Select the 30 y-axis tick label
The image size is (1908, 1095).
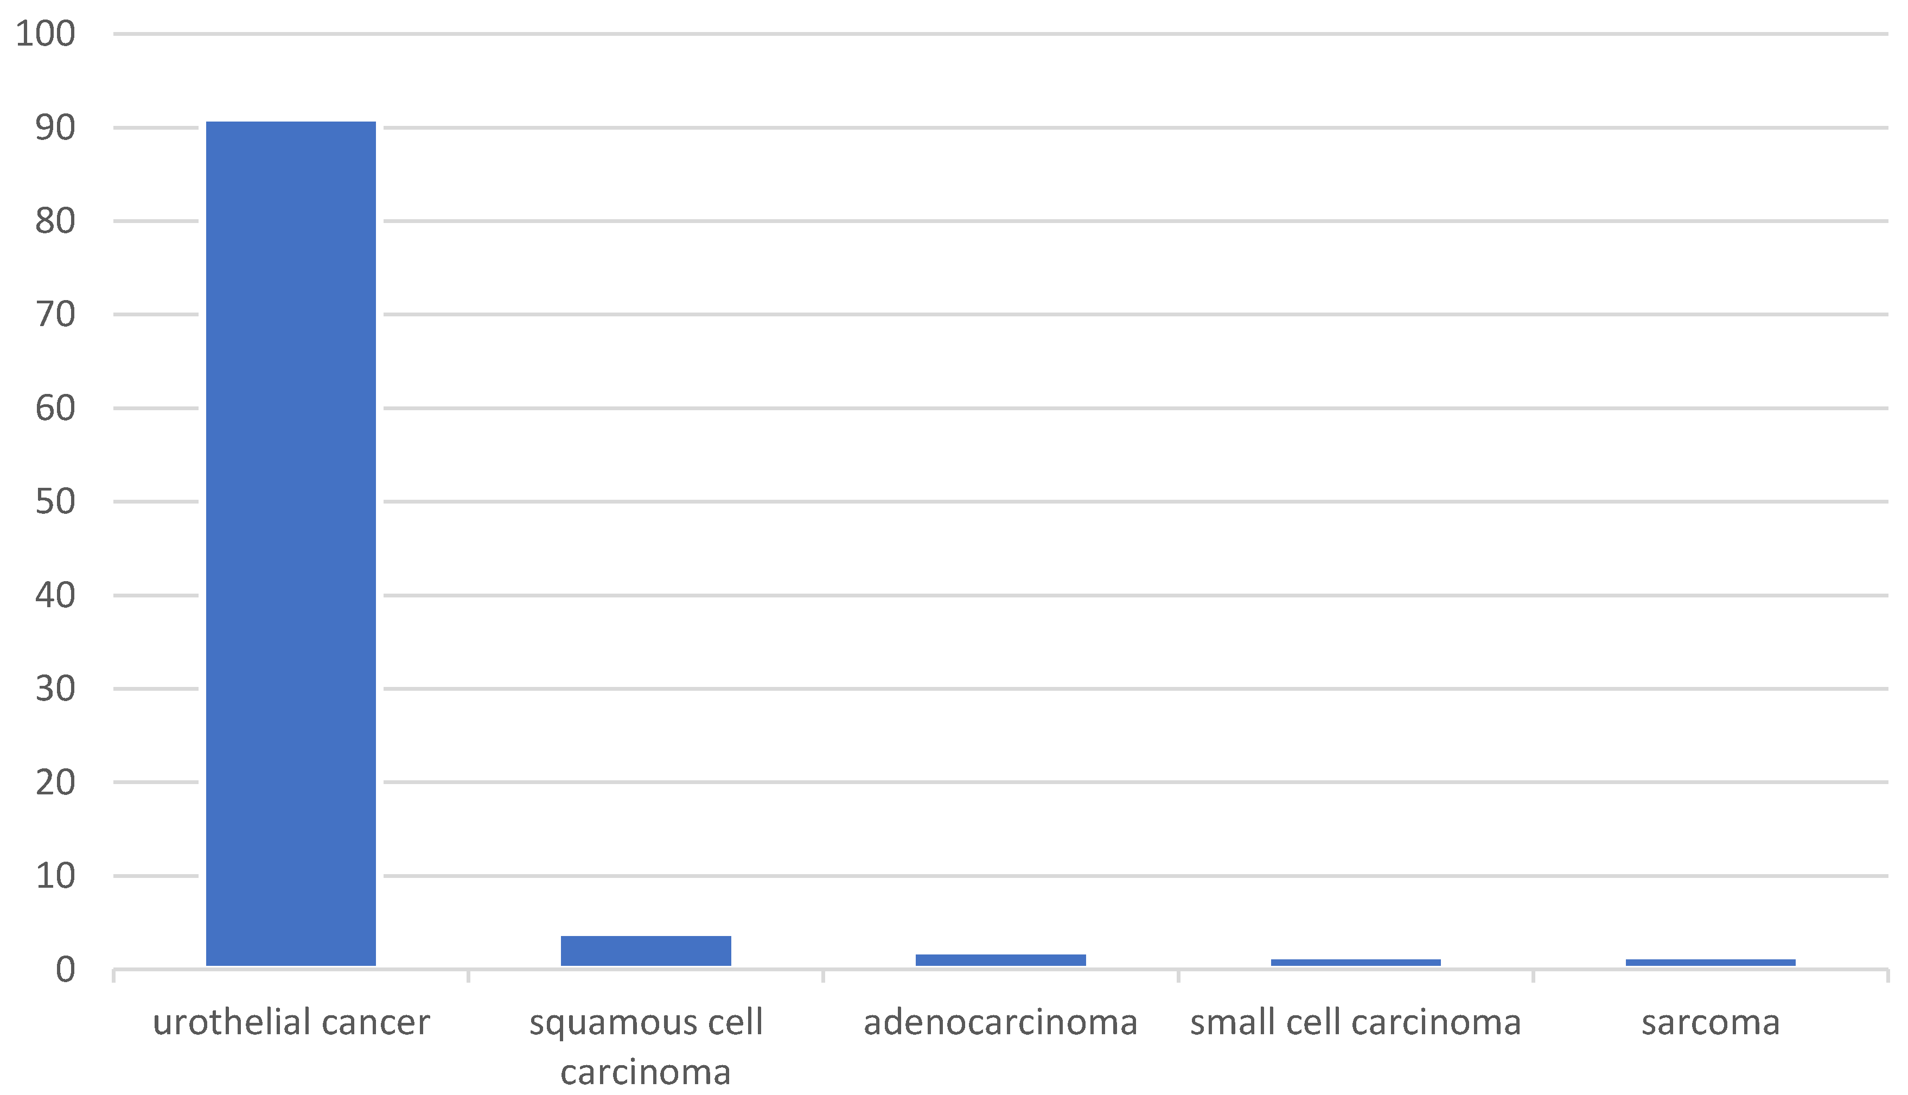click(x=55, y=689)
